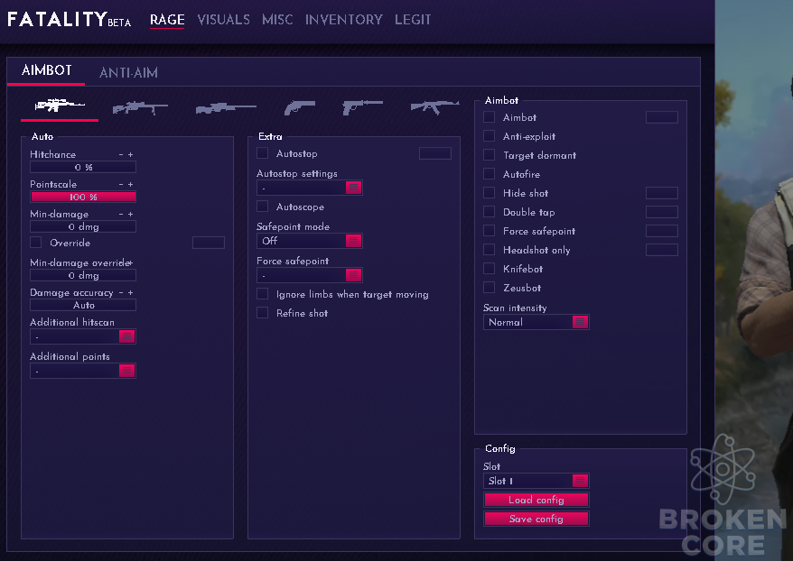Image resolution: width=793 pixels, height=561 pixels.
Task: Open the LEGIT tab
Action: click(413, 20)
